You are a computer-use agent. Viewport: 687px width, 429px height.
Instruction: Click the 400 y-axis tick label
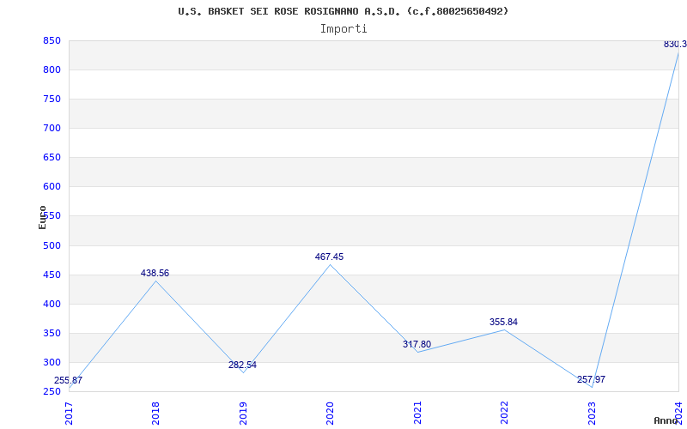[x=51, y=305]
